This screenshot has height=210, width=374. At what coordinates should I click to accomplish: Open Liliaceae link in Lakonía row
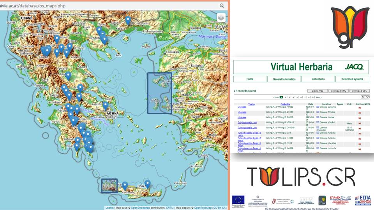[242, 107]
